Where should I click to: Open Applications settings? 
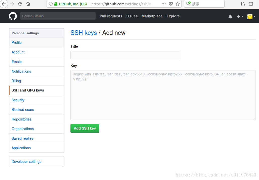[x=36, y=148]
